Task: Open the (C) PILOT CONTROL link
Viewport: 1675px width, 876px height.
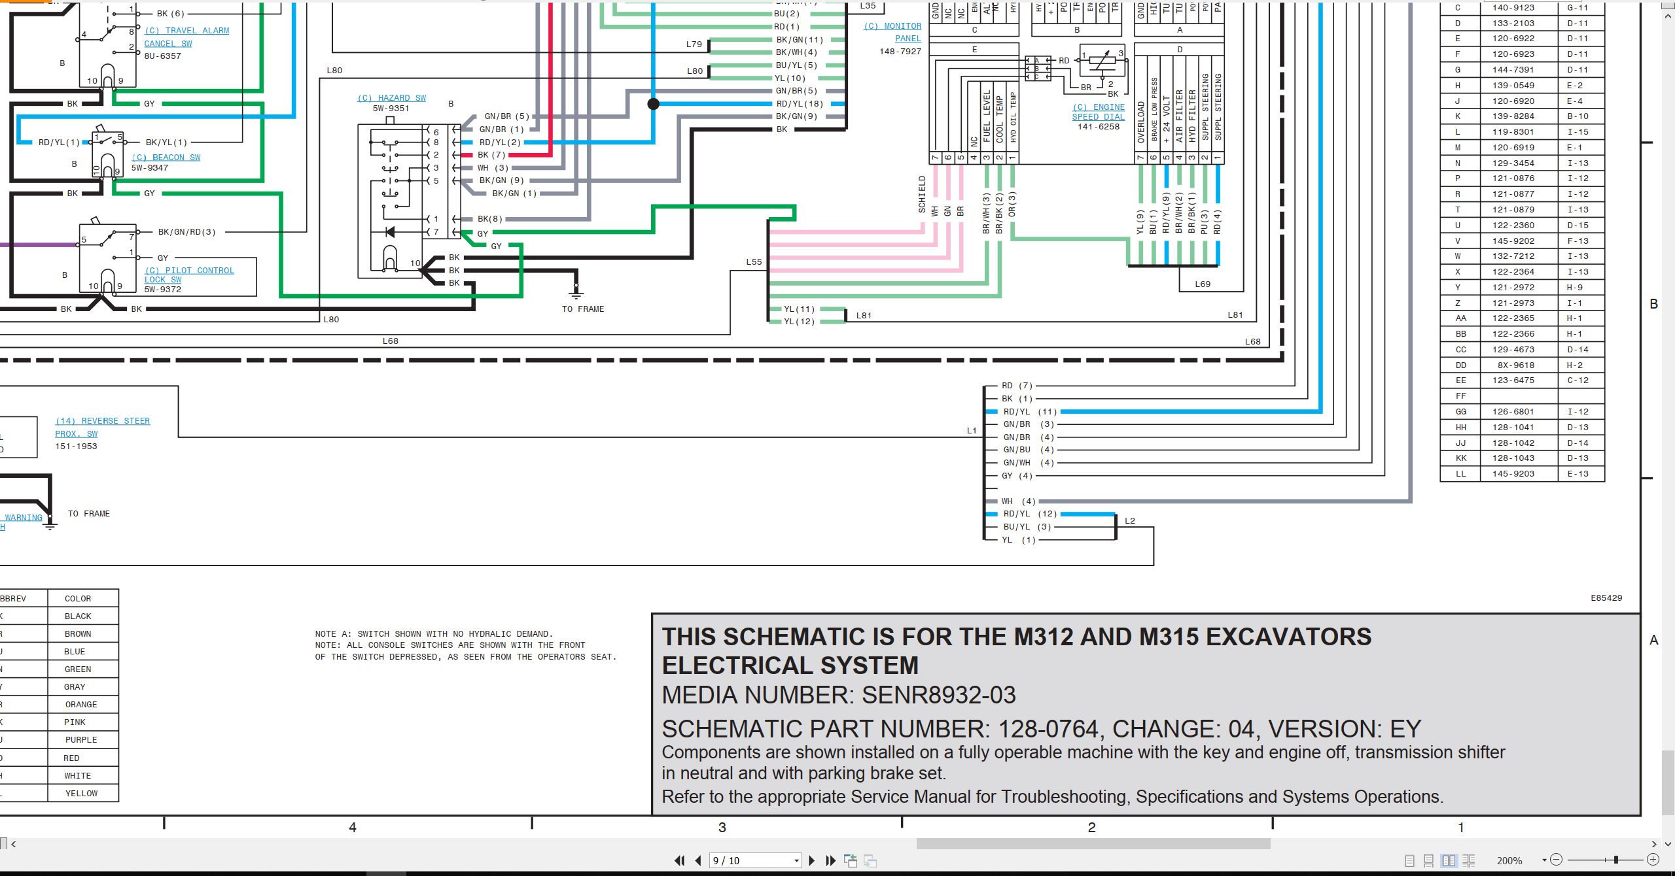Action: click(189, 271)
